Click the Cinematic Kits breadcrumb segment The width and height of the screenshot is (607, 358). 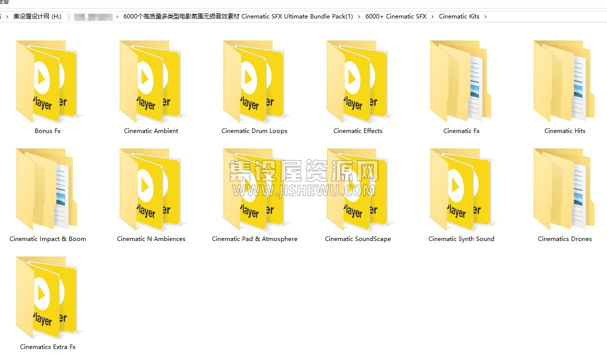click(x=459, y=16)
